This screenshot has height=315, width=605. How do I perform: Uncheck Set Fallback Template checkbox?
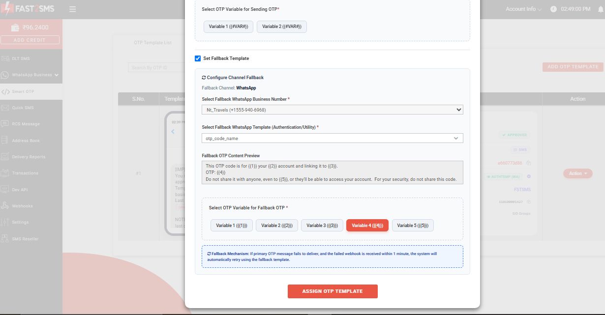(198, 58)
